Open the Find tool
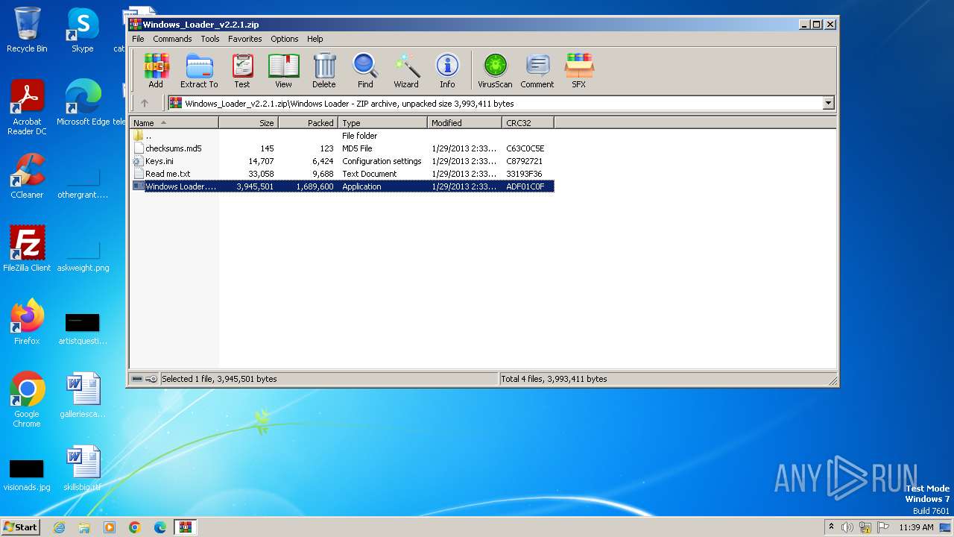 365,71
